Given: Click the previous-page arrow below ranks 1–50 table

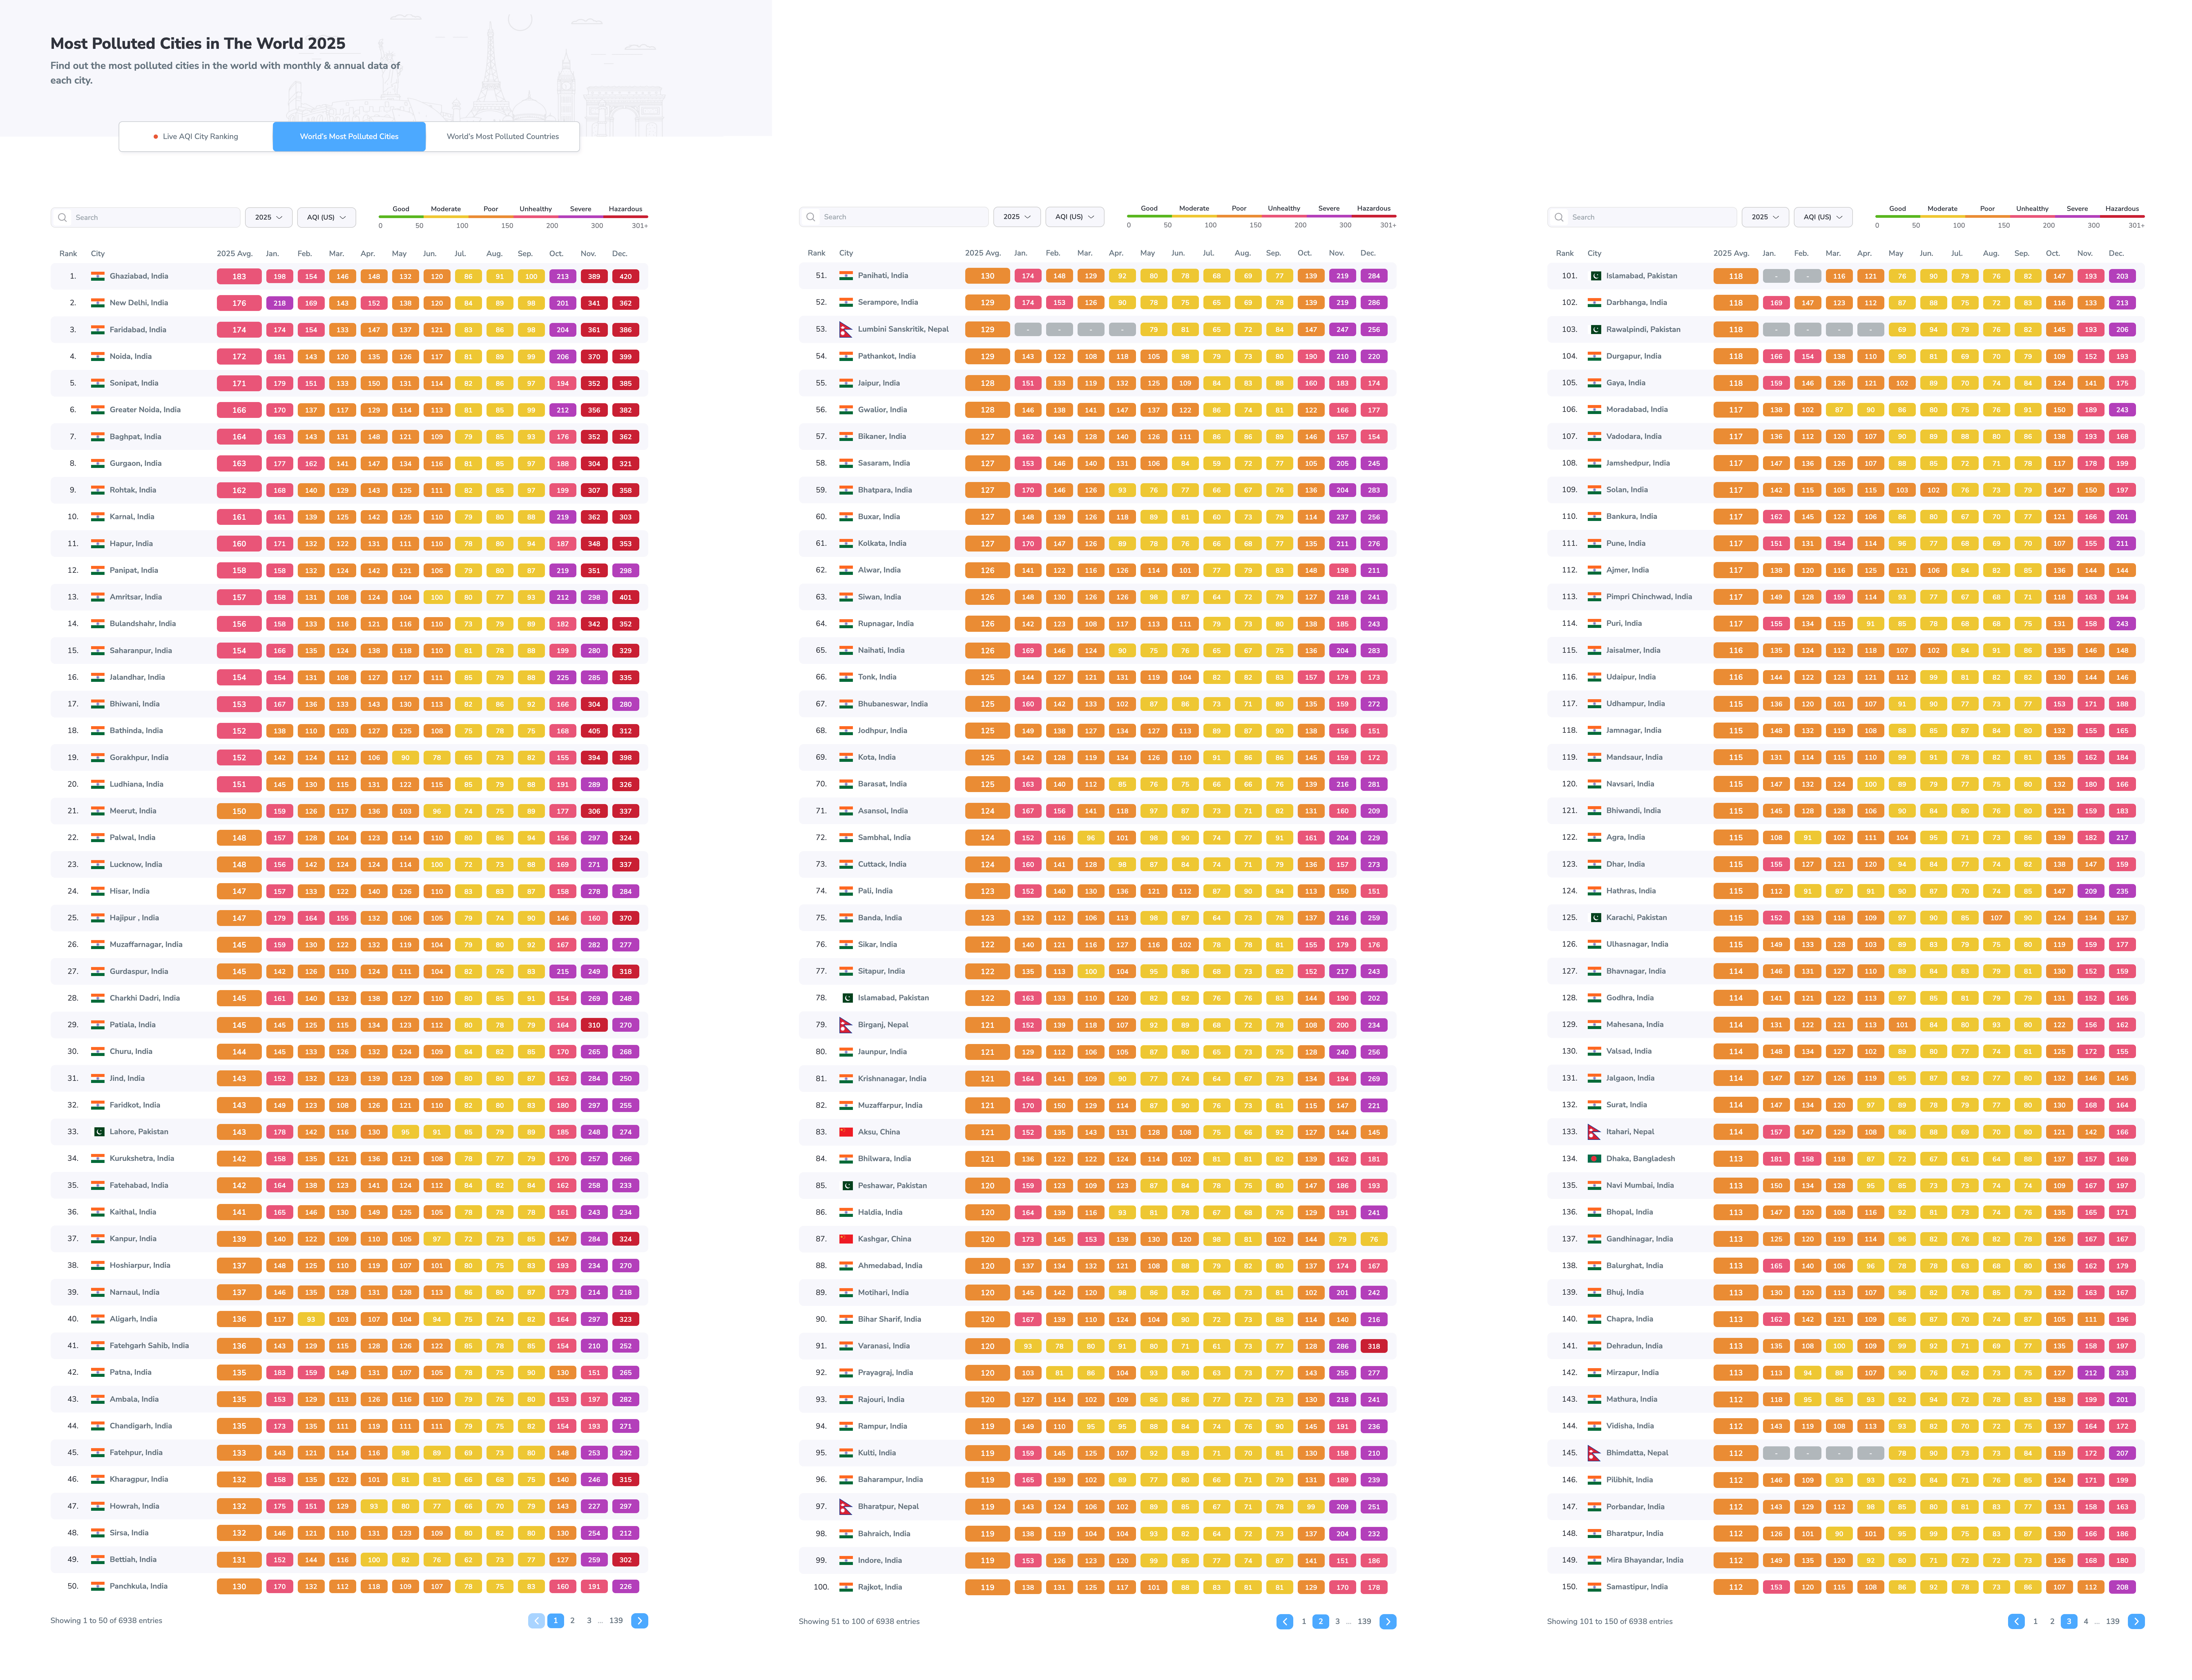Looking at the screenshot, I should [x=536, y=1621].
